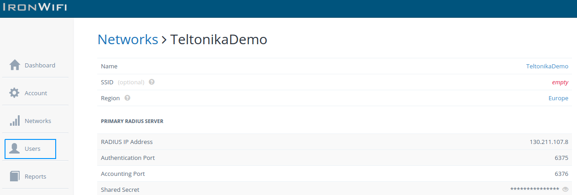This screenshot has height=195, width=577.
Task: Click the Authentication Port value 6375
Action: coord(561,158)
